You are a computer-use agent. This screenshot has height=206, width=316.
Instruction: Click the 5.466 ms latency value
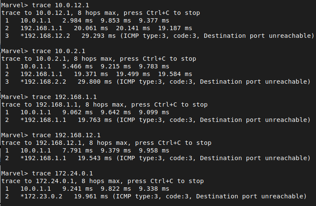(77, 66)
